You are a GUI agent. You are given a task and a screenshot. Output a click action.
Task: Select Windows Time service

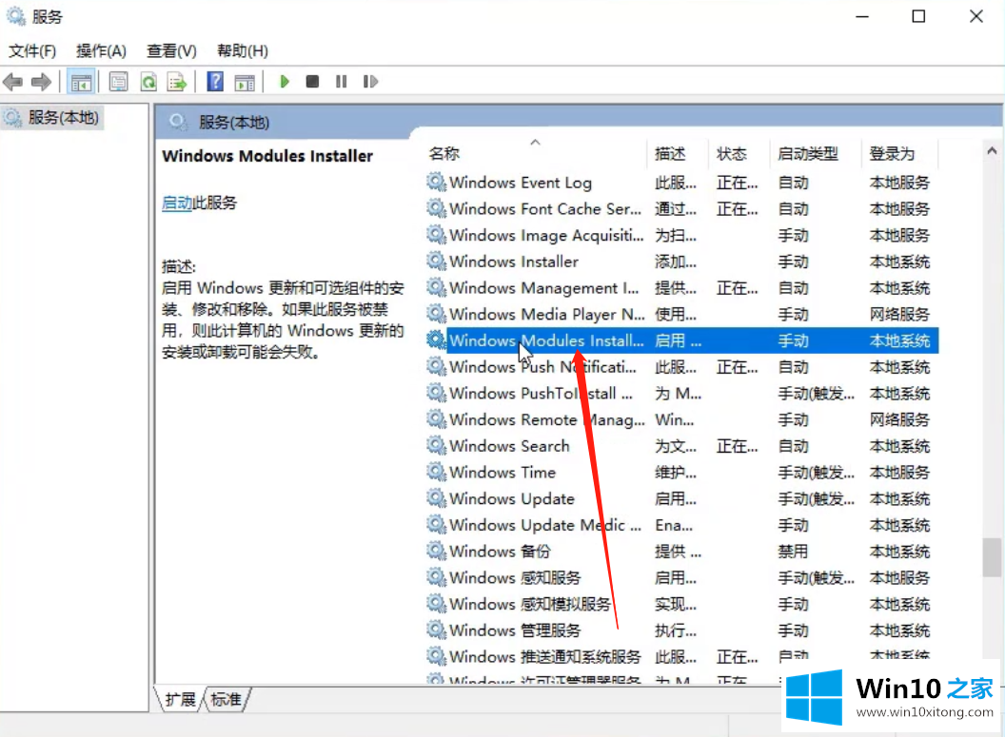click(682, 473)
